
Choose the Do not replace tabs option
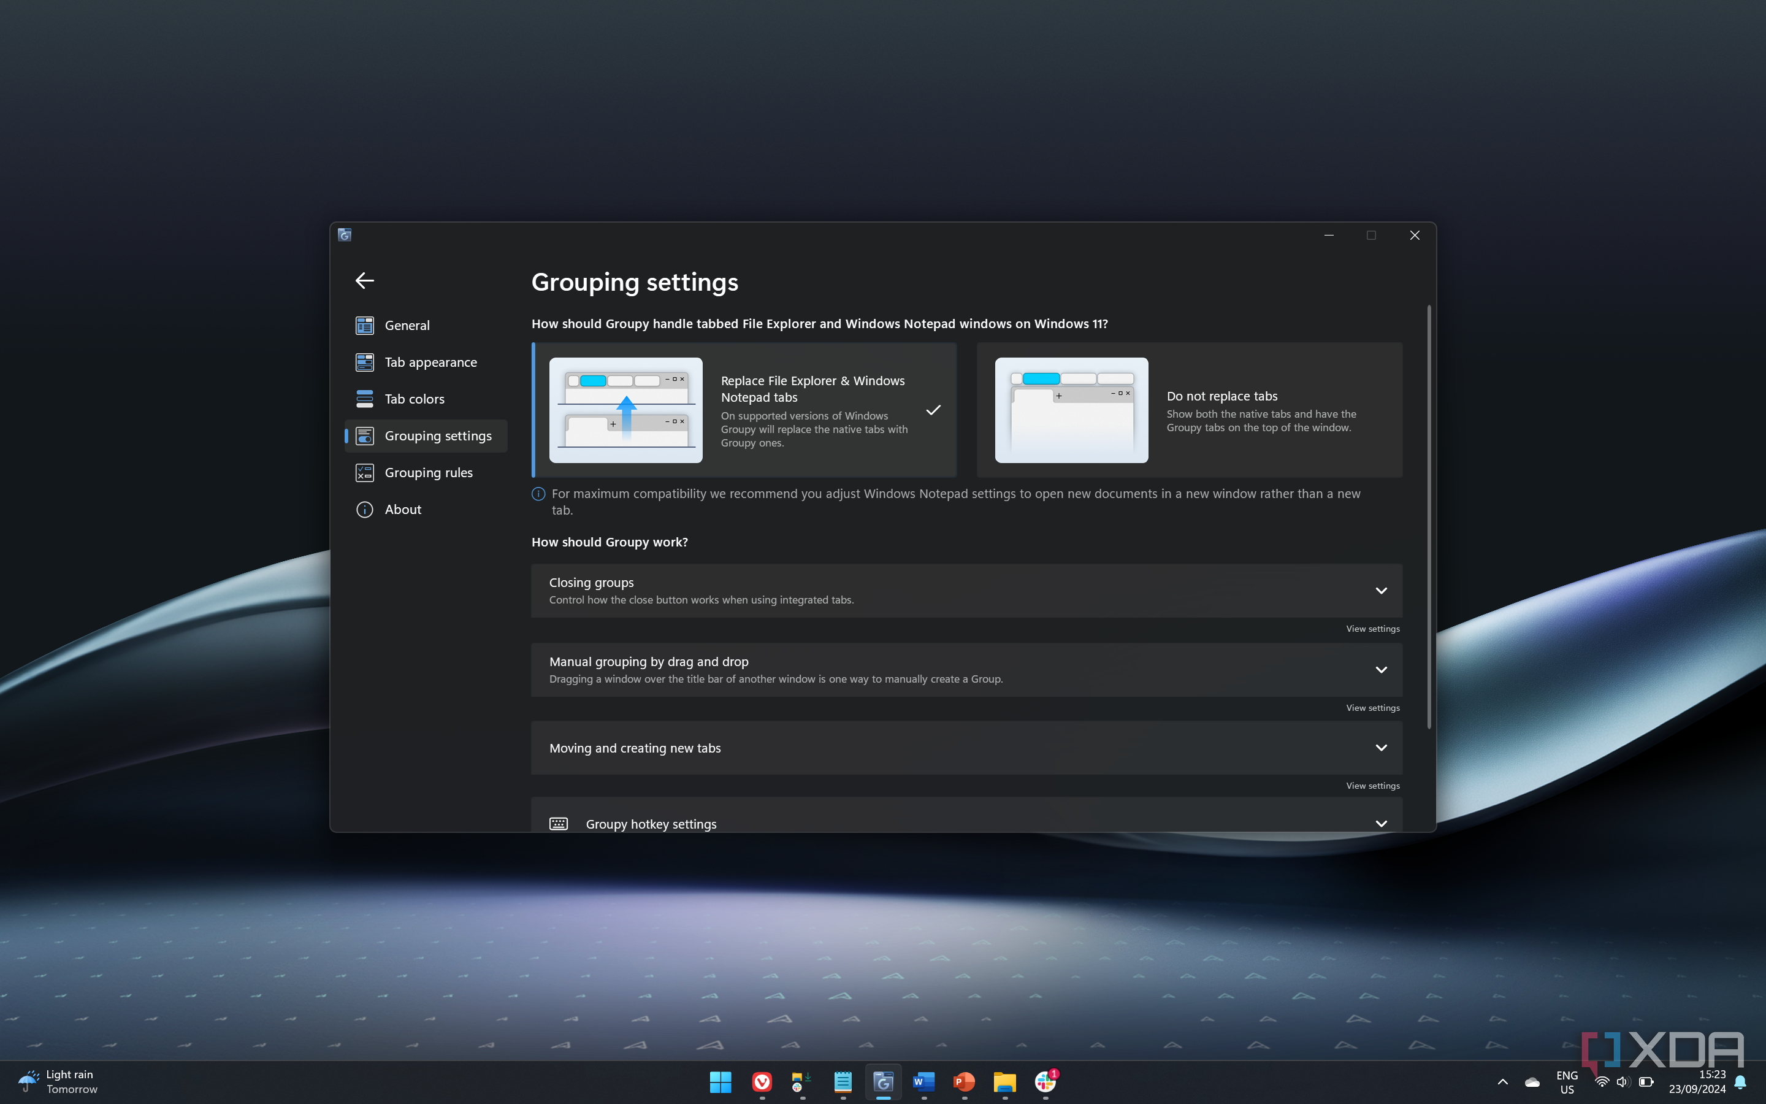(1190, 410)
